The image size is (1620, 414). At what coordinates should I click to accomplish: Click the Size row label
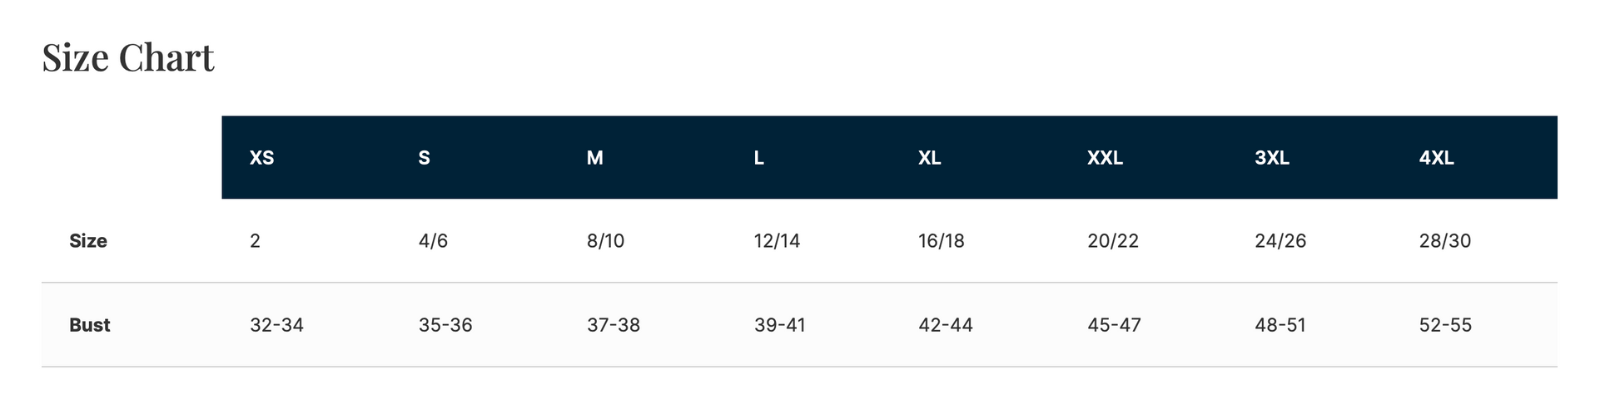pyautogui.click(x=88, y=241)
